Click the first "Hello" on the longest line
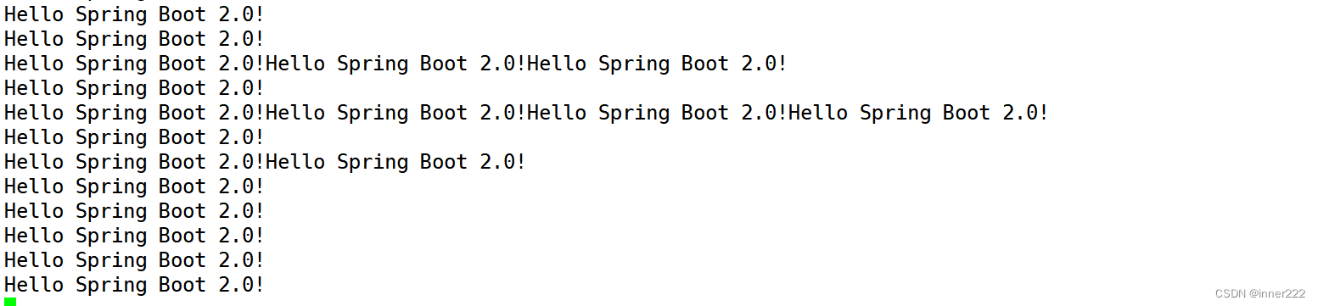This screenshot has width=1318, height=306. (34, 113)
